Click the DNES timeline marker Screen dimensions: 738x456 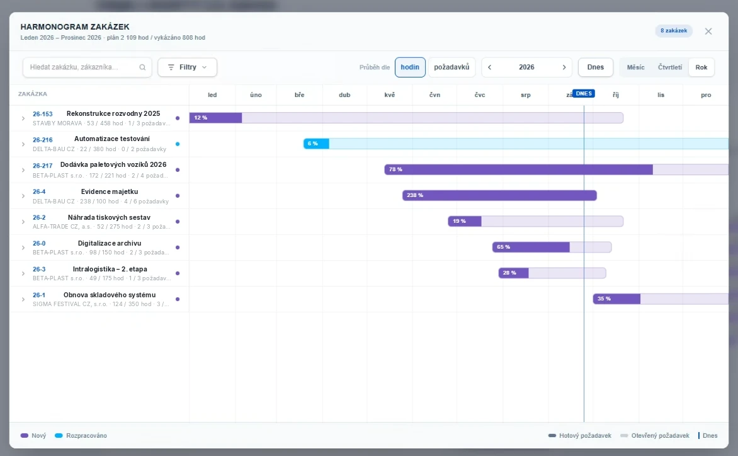(584, 94)
